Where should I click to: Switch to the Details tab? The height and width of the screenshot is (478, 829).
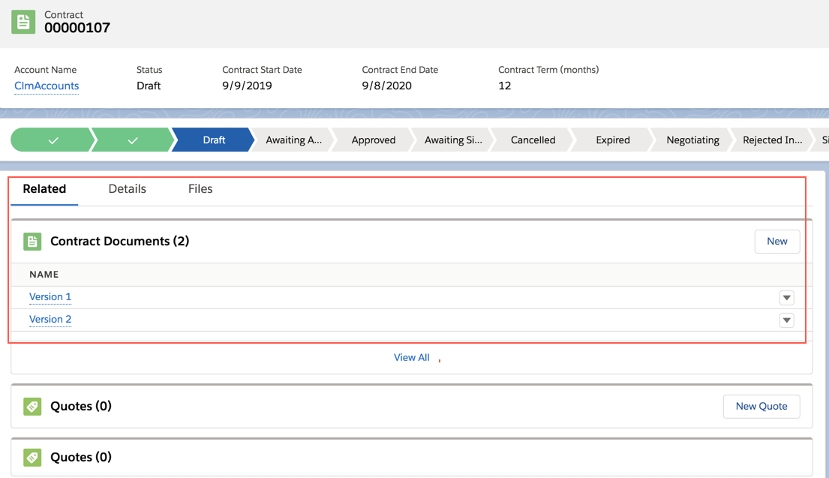[x=127, y=189]
